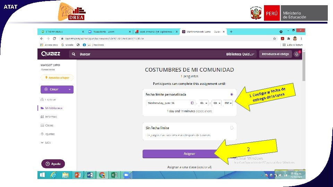Click the volume icon in system tray
This screenshot has width=333, height=187.
[280, 175]
